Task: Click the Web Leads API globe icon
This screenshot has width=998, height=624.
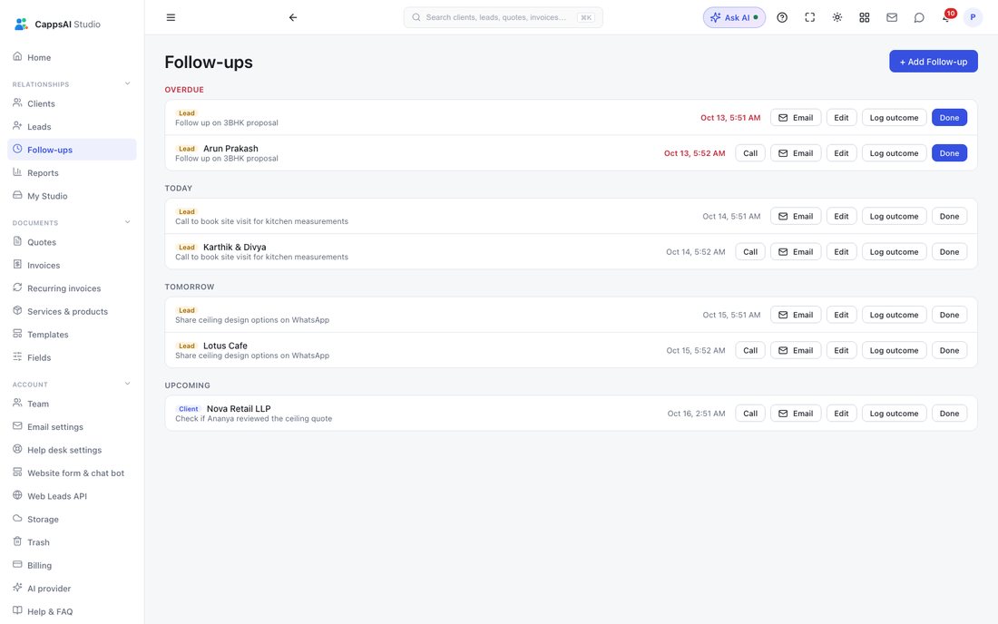Action: [17, 495]
